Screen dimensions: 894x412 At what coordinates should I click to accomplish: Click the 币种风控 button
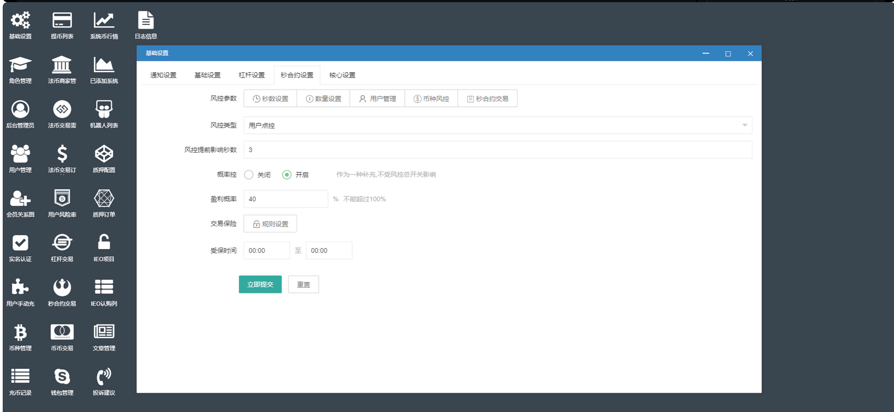(x=432, y=99)
